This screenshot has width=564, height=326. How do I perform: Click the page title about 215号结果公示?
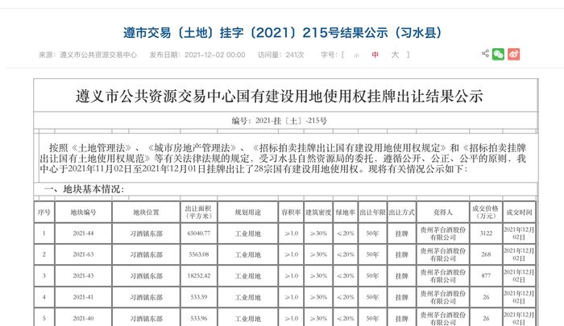[281, 33]
